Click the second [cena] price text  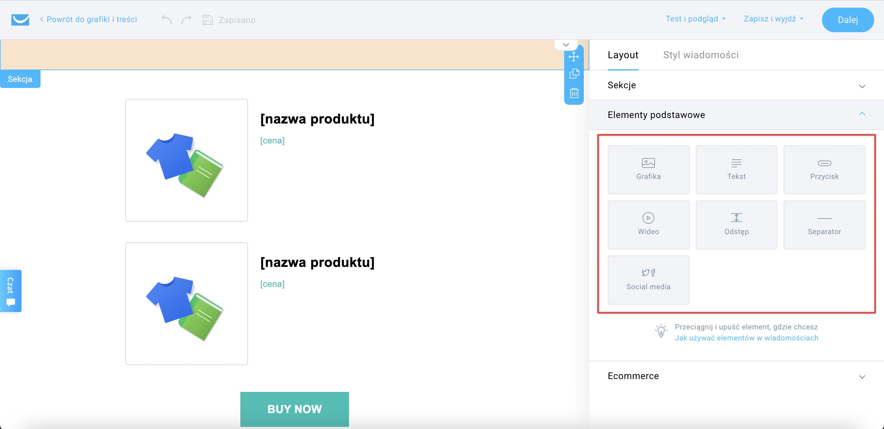pos(273,284)
